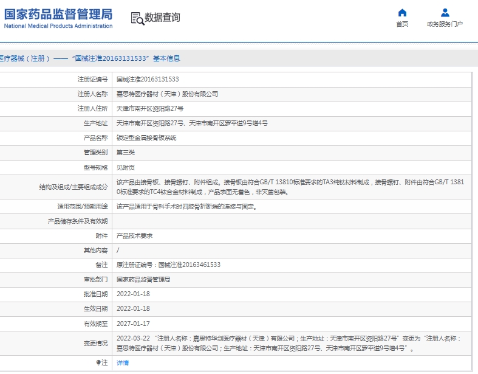
Task: Click the 生效日期 label
Action: click(x=95, y=309)
